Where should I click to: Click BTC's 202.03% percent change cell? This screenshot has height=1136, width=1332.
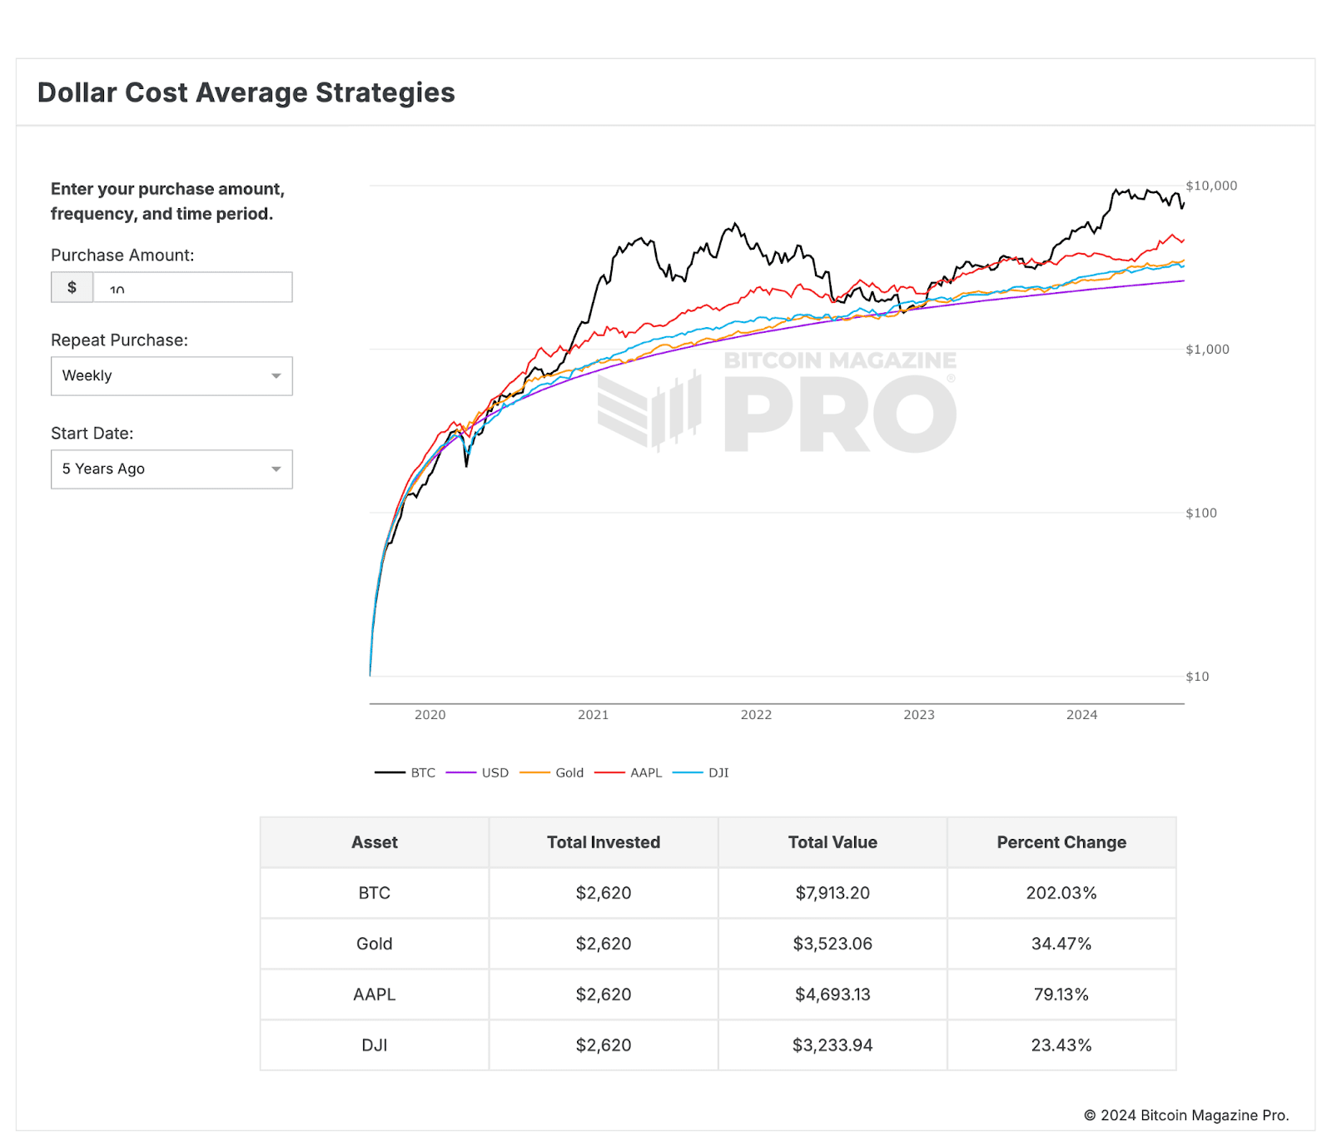point(1061,893)
